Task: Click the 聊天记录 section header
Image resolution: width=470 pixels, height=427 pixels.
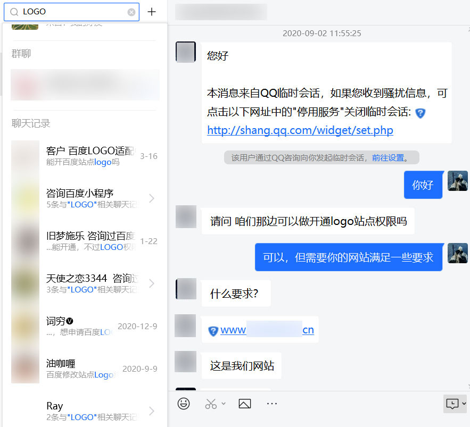Action: pos(31,123)
